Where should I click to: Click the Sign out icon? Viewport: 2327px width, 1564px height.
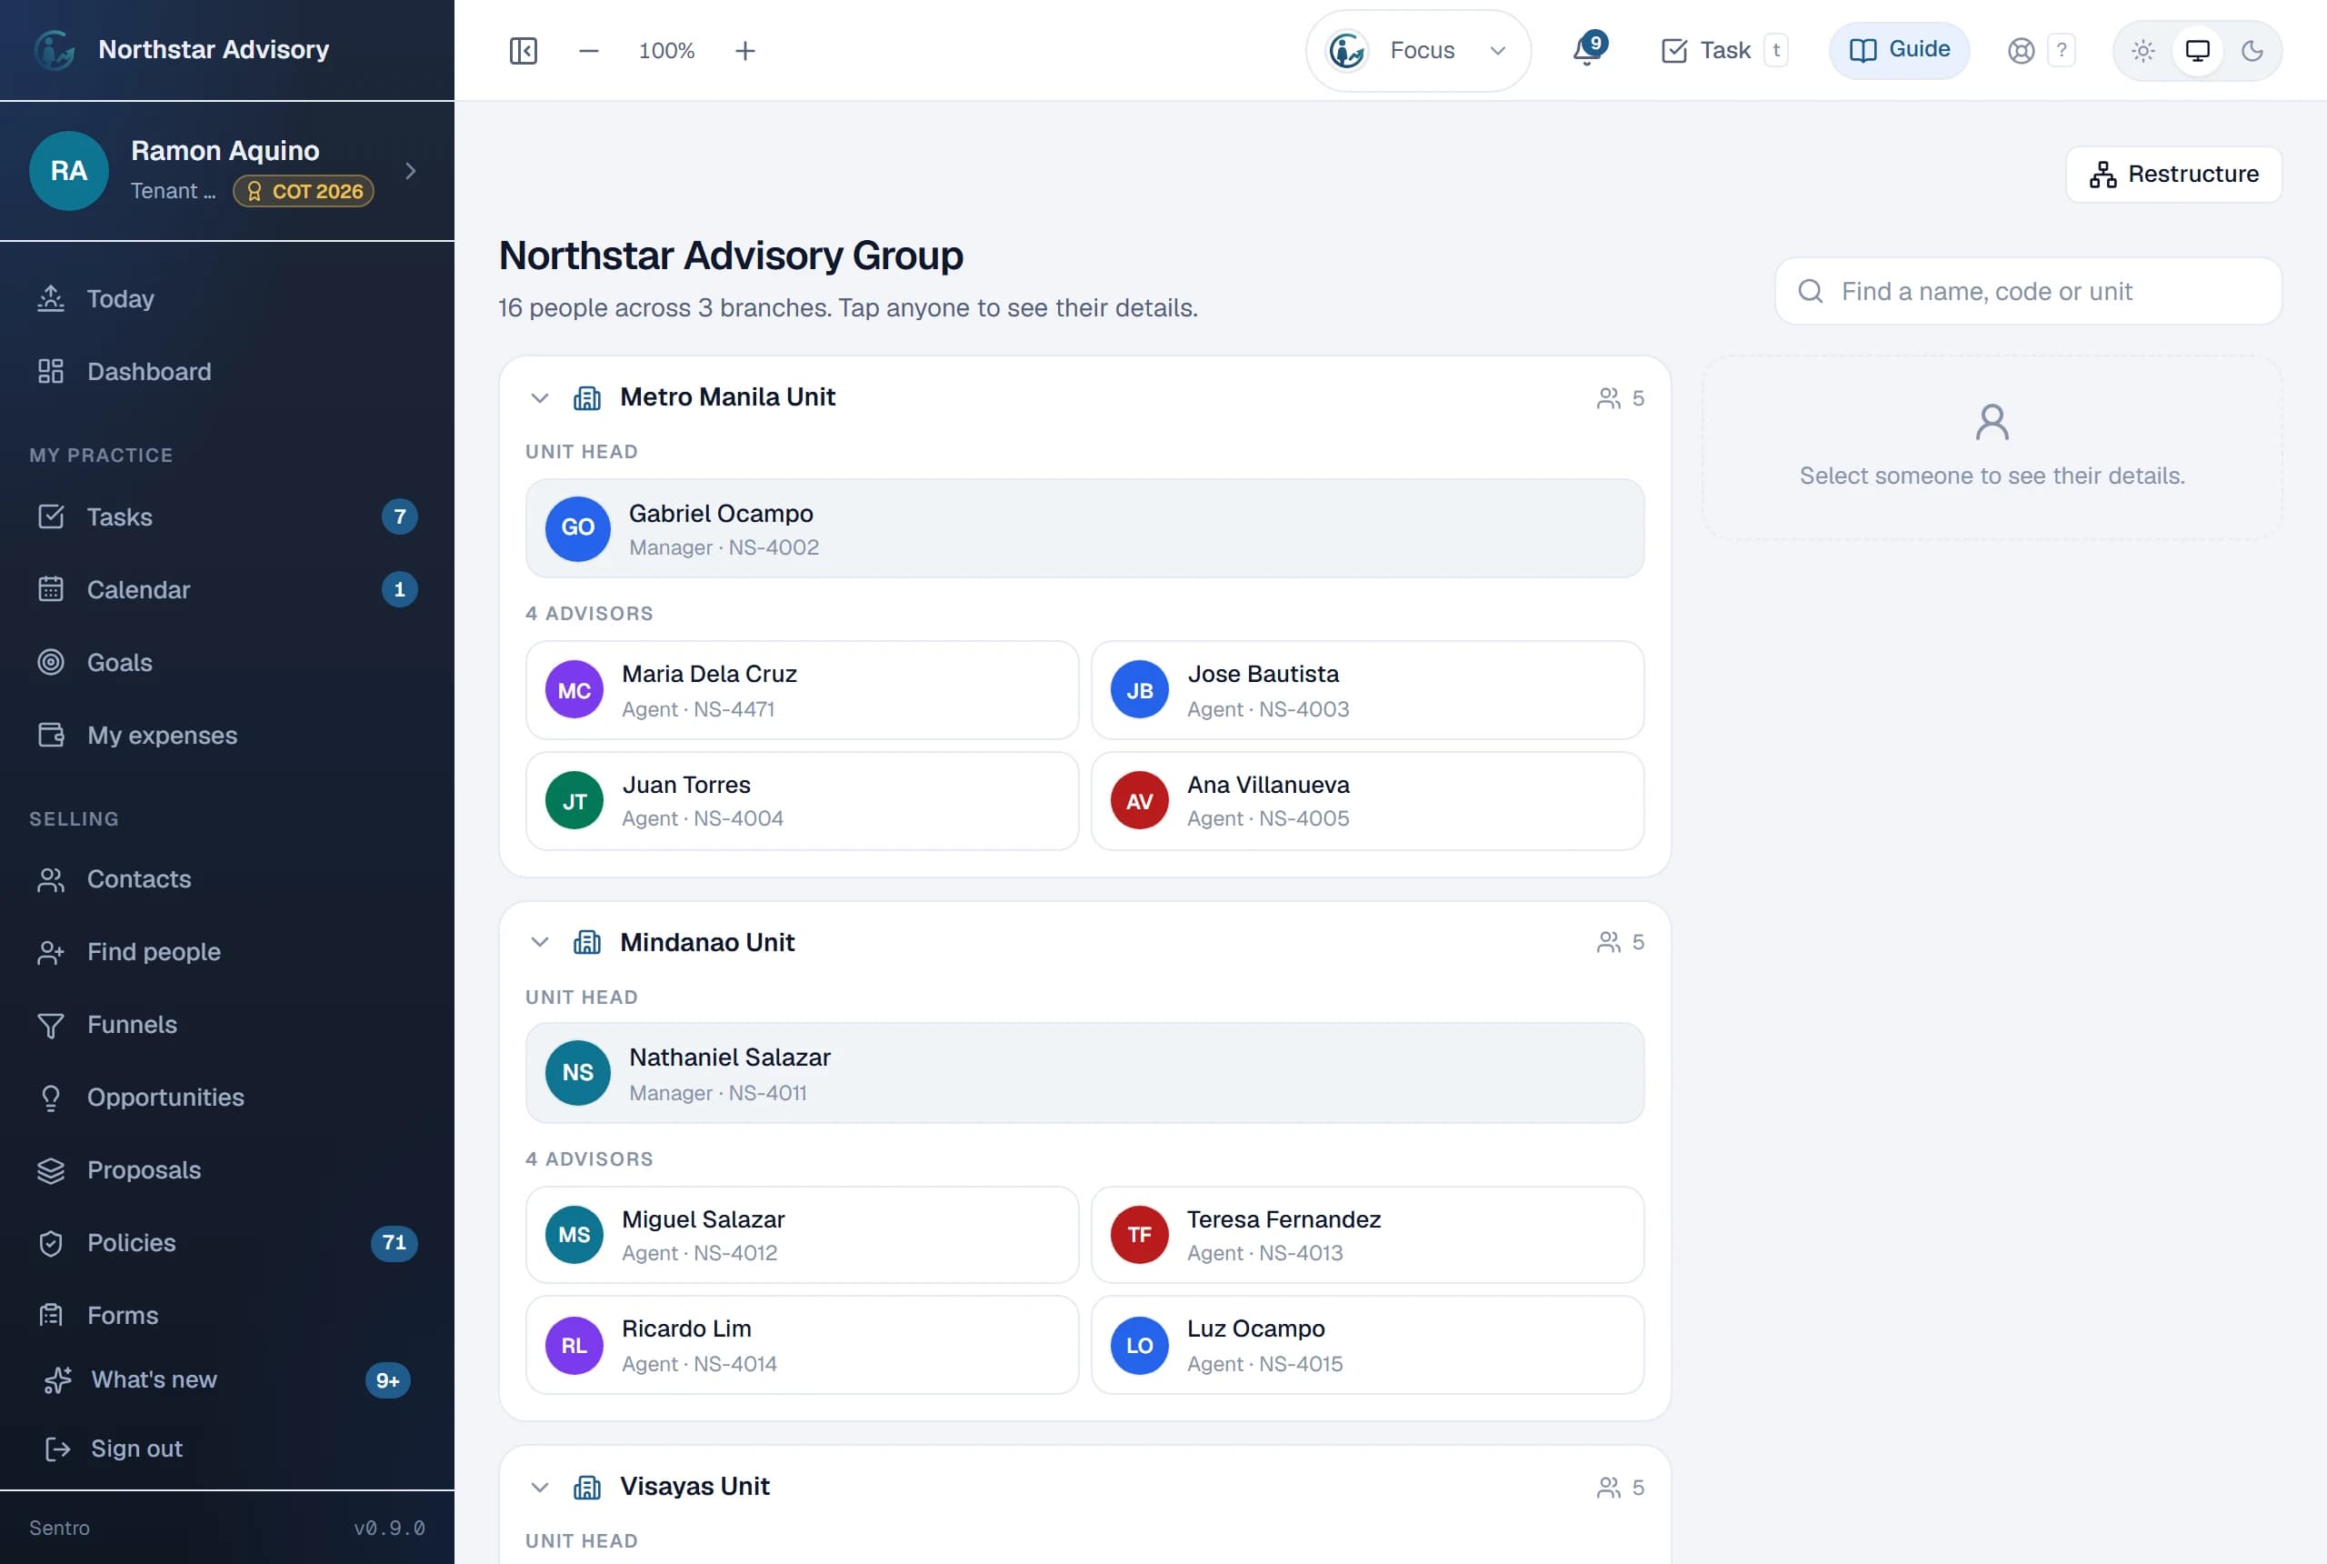click(x=58, y=1449)
